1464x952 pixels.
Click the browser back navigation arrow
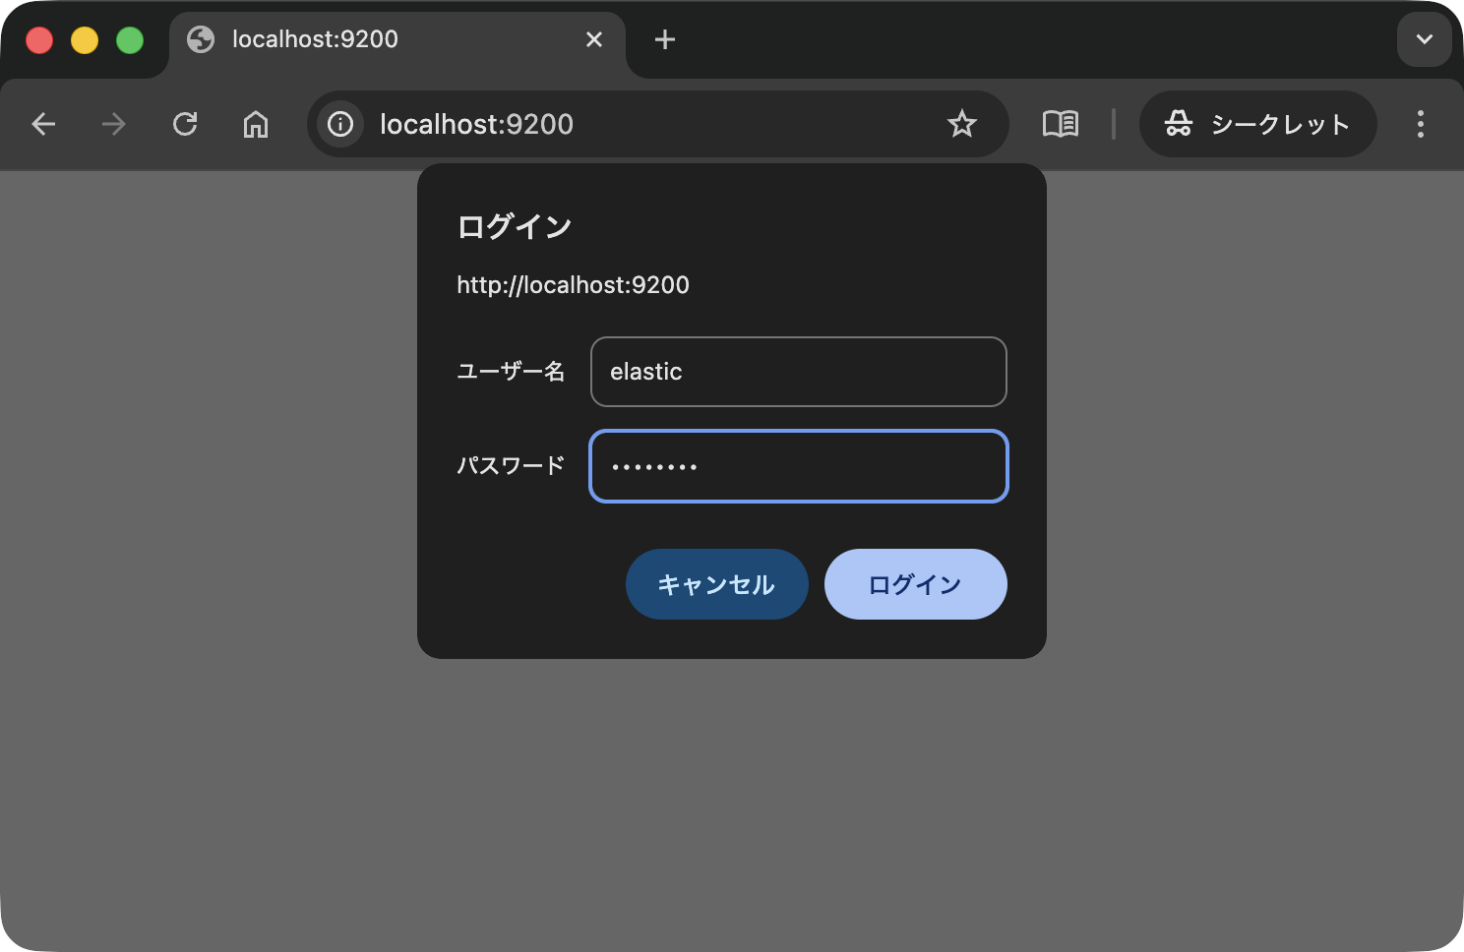coord(43,124)
